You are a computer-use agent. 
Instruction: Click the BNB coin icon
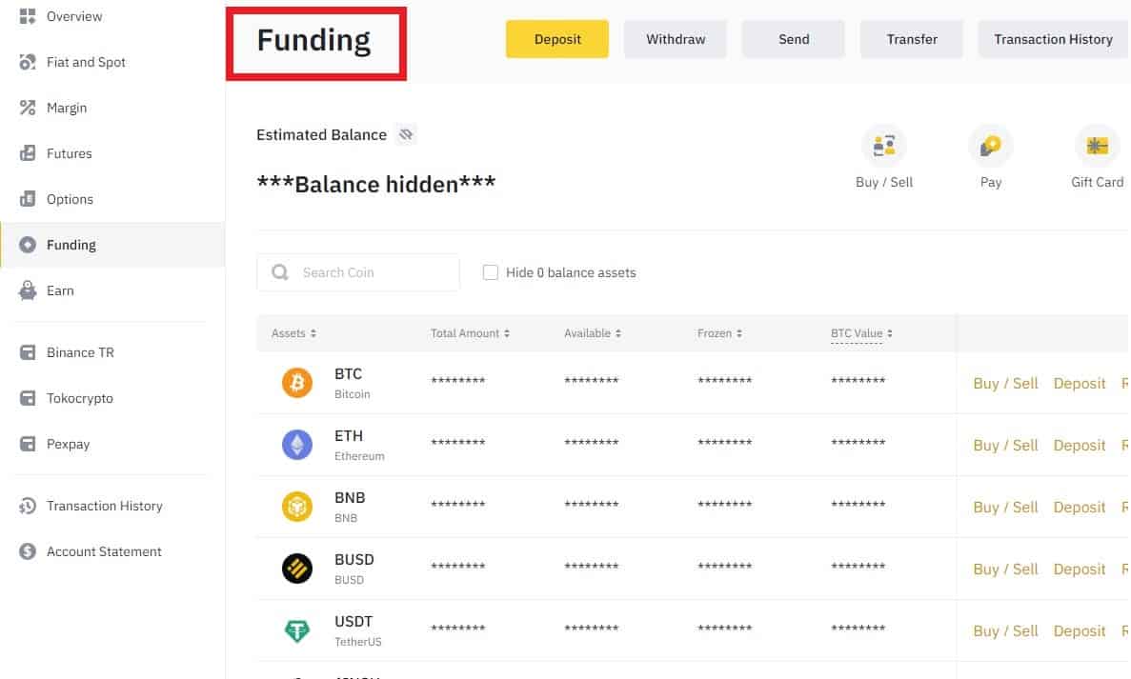pos(297,507)
